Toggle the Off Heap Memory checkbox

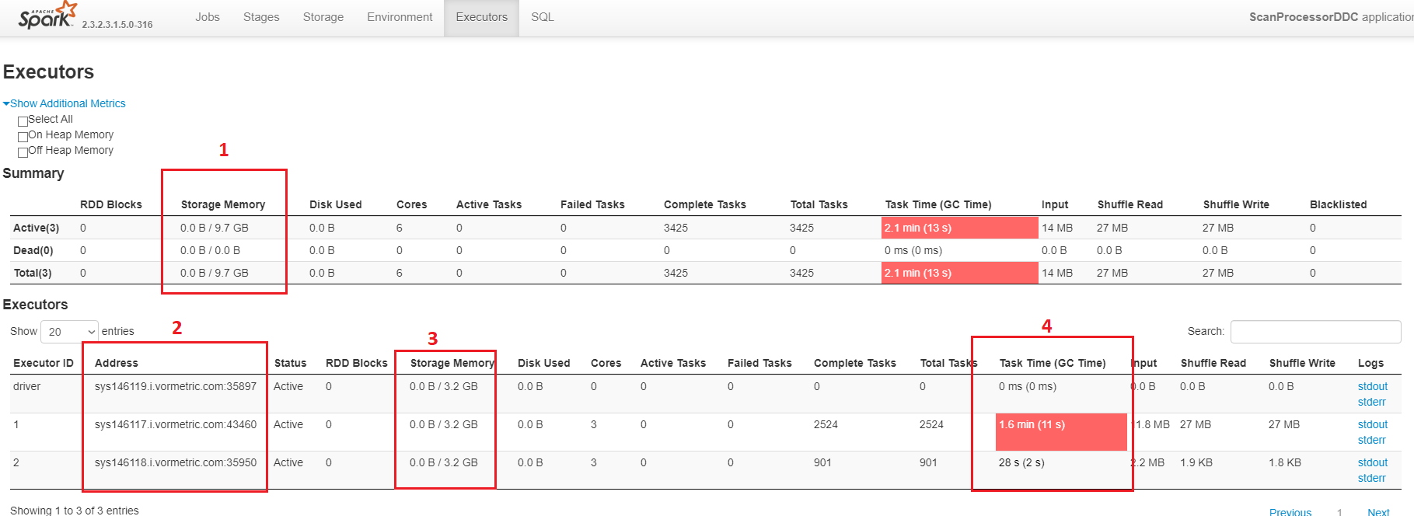coord(23,152)
